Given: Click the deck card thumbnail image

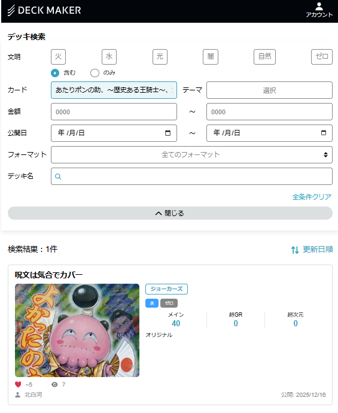Looking at the screenshot, I should 77,330.
